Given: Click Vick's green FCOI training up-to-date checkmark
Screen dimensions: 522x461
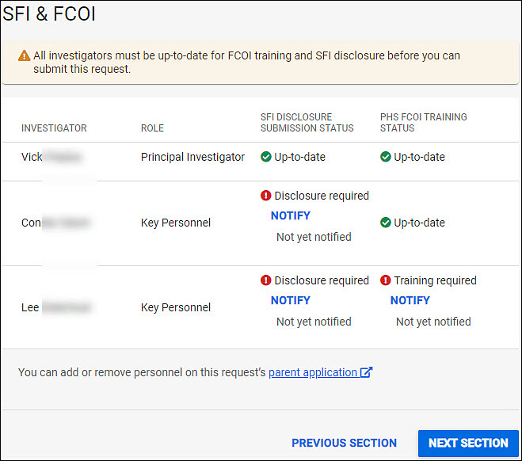Looking at the screenshot, I should pyautogui.click(x=386, y=157).
